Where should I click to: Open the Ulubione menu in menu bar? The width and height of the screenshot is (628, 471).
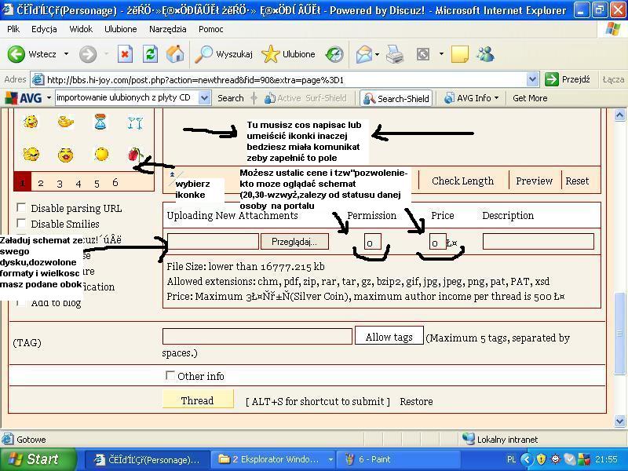click(x=120, y=29)
